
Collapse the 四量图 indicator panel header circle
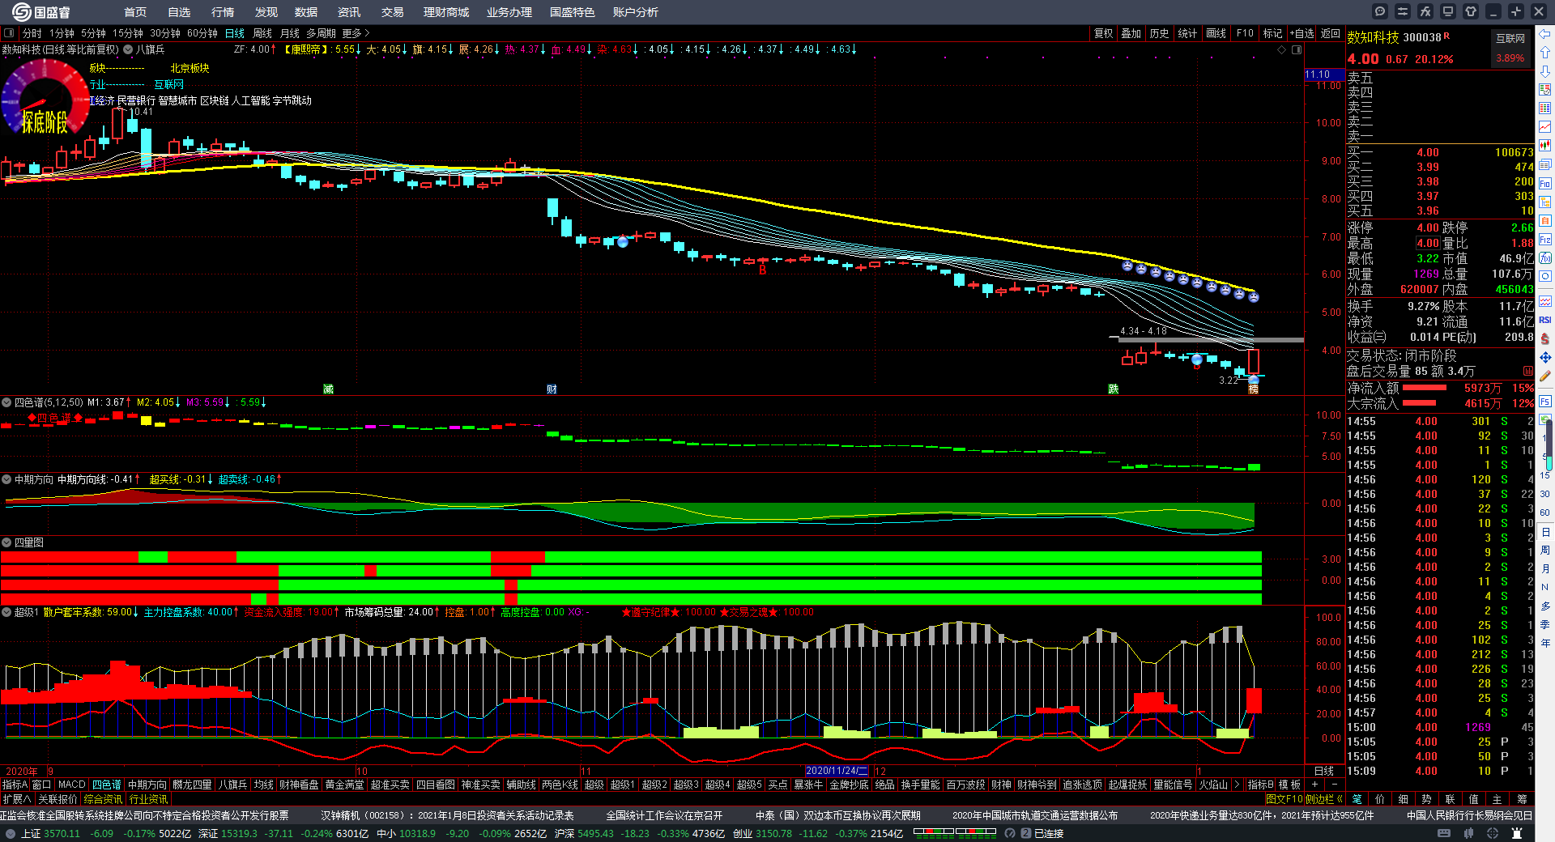coord(6,542)
